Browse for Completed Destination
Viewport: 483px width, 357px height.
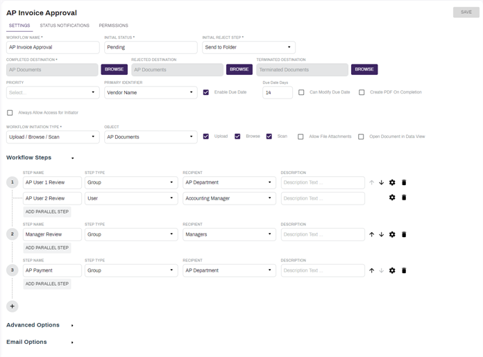click(x=114, y=69)
